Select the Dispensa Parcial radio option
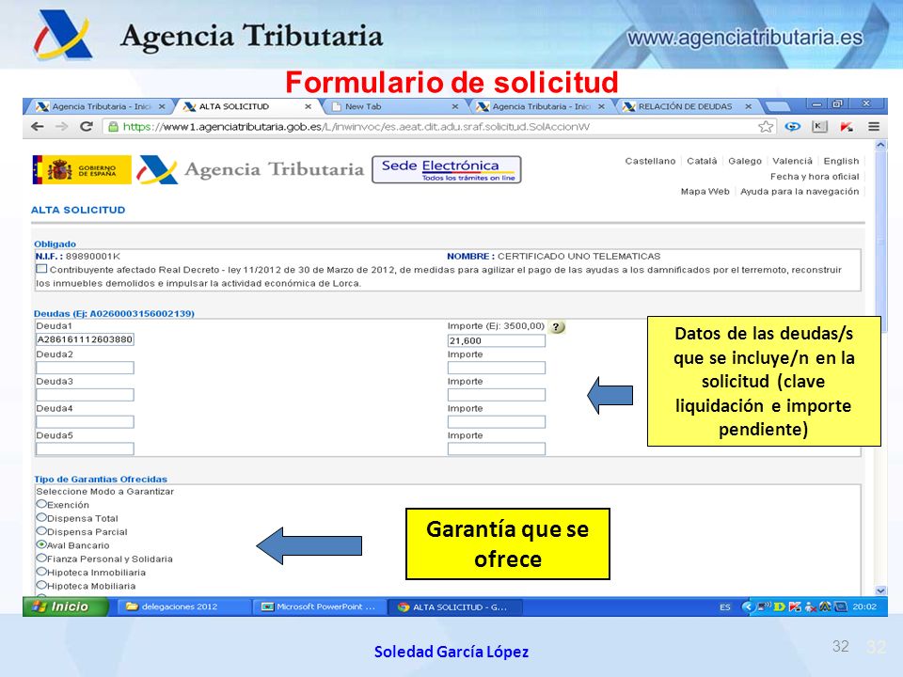Image resolution: width=903 pixels, height=677 pixels. click(41, 530)
